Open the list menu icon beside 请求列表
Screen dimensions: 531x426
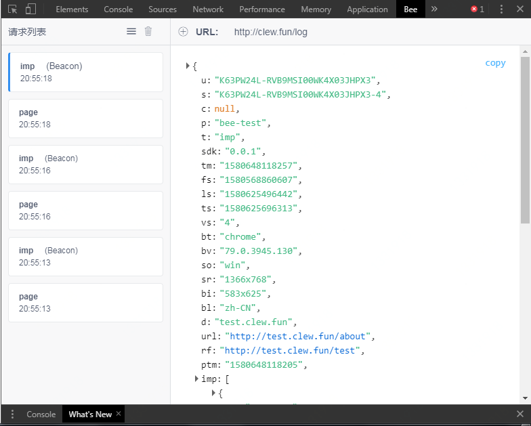pos(131,31)
